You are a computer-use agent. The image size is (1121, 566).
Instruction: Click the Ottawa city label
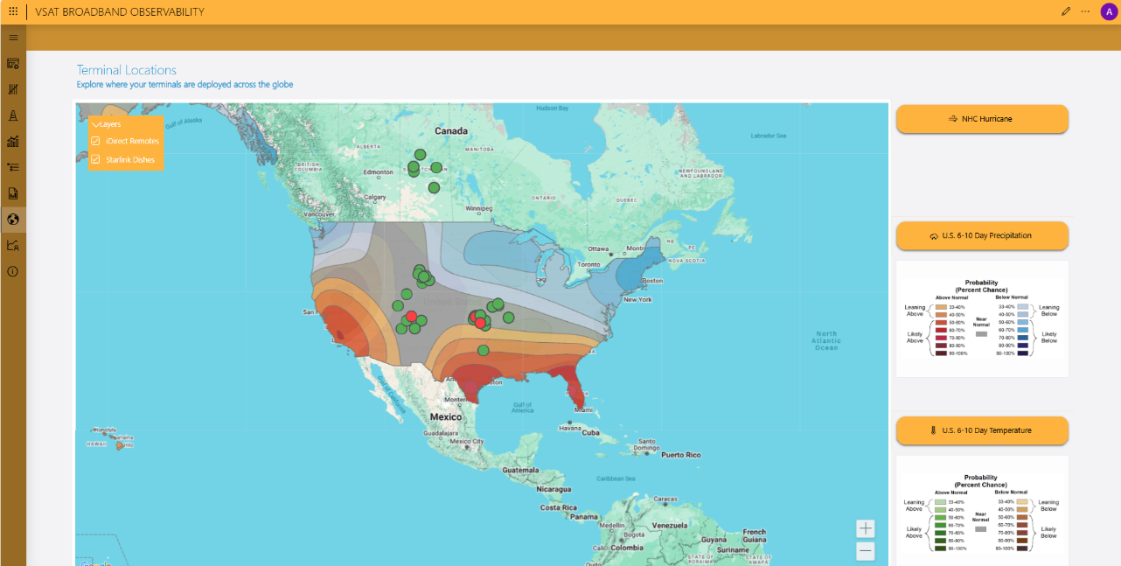598,248
